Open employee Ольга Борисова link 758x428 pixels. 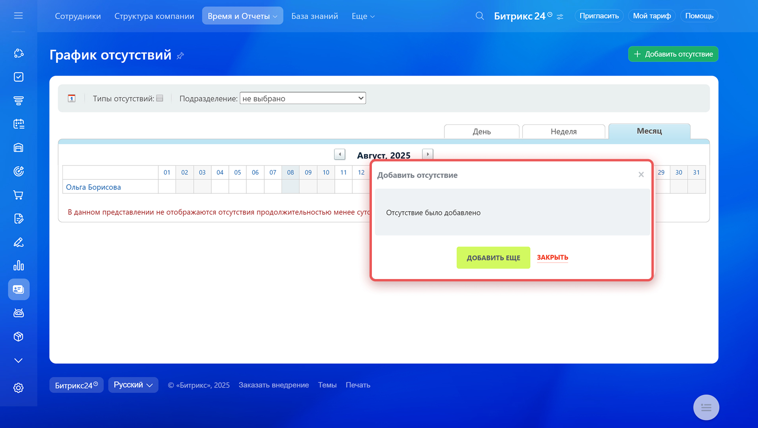click(94, 187)
